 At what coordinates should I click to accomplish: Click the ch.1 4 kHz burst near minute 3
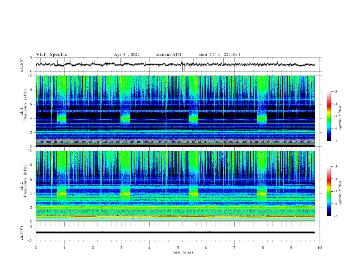pos(125,119)
